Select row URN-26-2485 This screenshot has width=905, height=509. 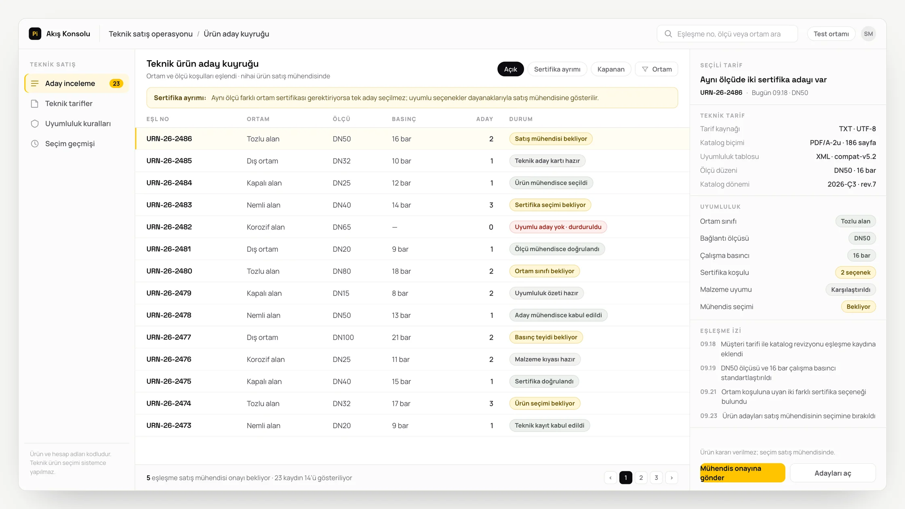pos(412,161)
